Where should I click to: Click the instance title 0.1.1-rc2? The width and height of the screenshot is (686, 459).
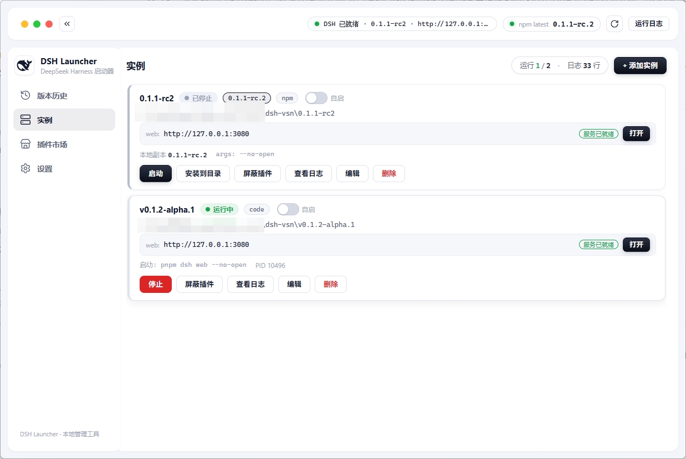(157, 98)
